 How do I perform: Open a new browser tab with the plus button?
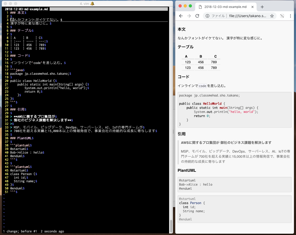(x=262, y=7)
